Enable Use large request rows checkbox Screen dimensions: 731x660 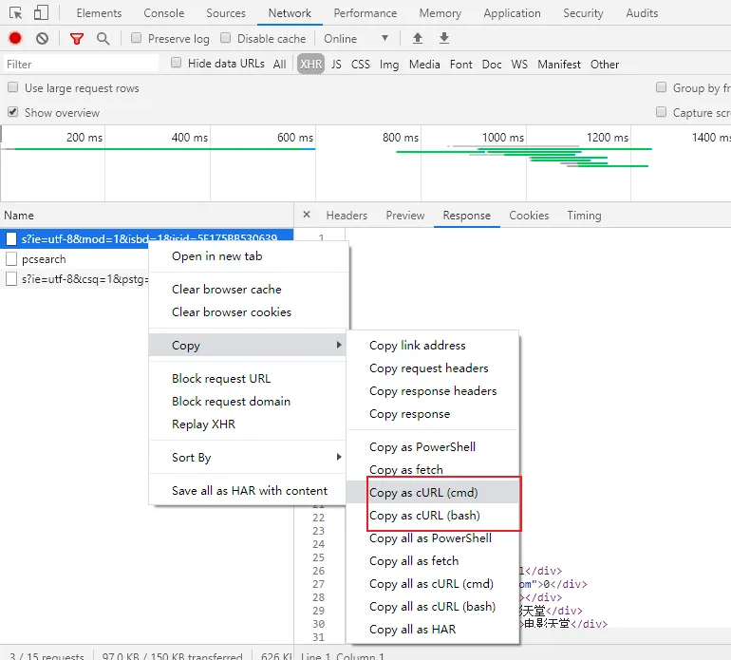tap(13, 87)
